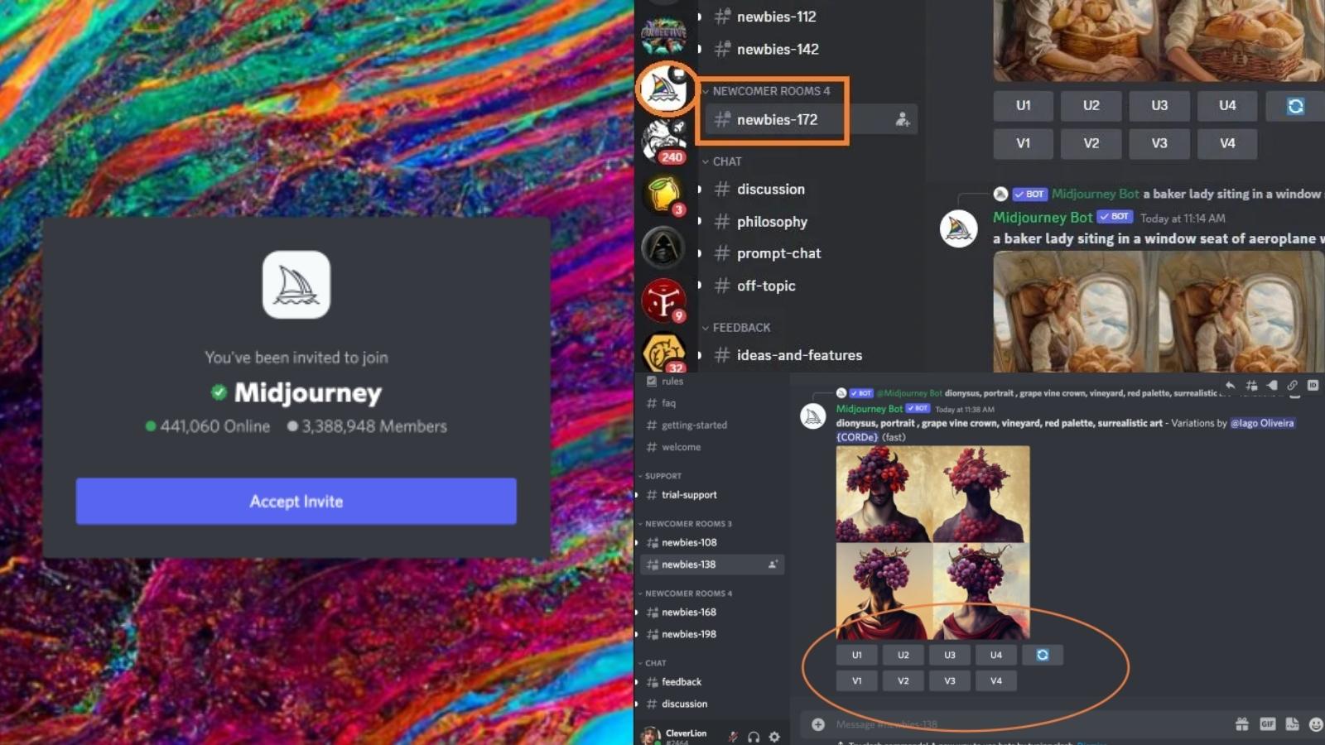Screen dimensions: 1325x745
Task: Open the gift Nitro icon
Action: pyautogui.click(x=1241, y=724)
